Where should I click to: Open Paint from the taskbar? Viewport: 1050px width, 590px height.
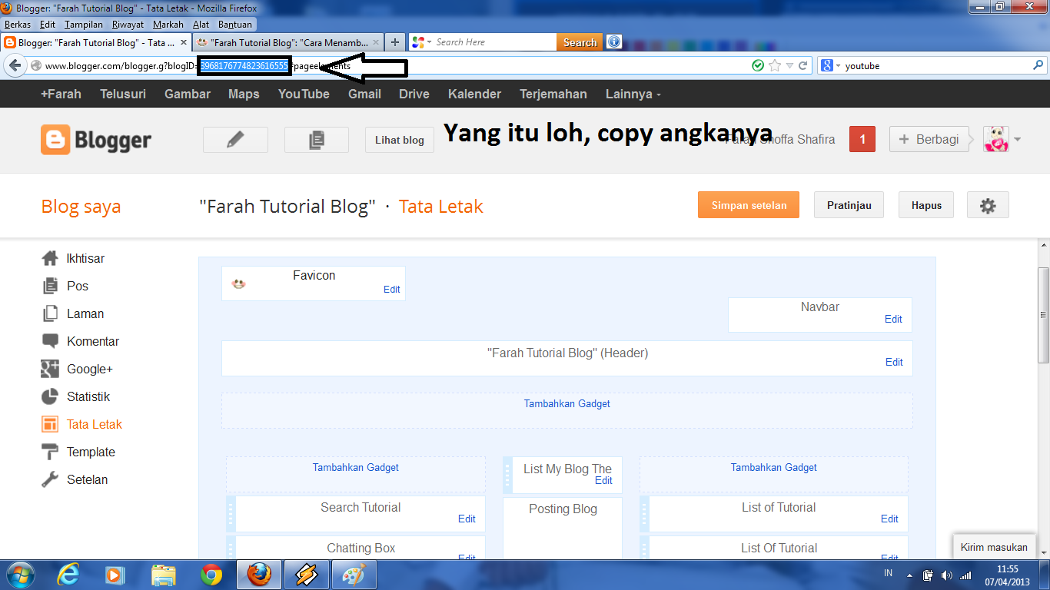tap(354, 574)
